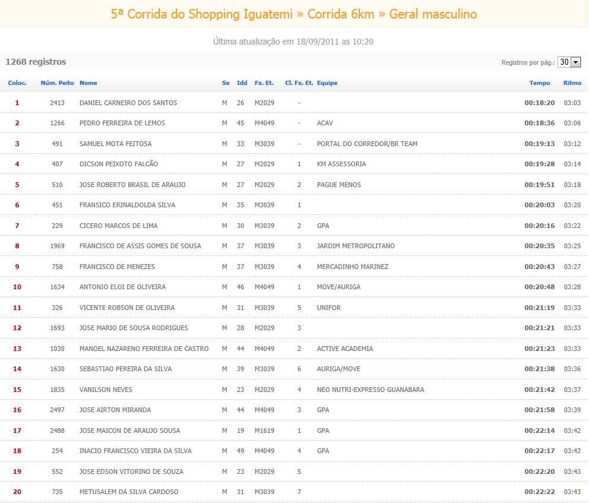Click runner name Pedro Ferreira de Lemos
Image resolution: width=589 pixels, height=503 pixels.
pos(122,123)
